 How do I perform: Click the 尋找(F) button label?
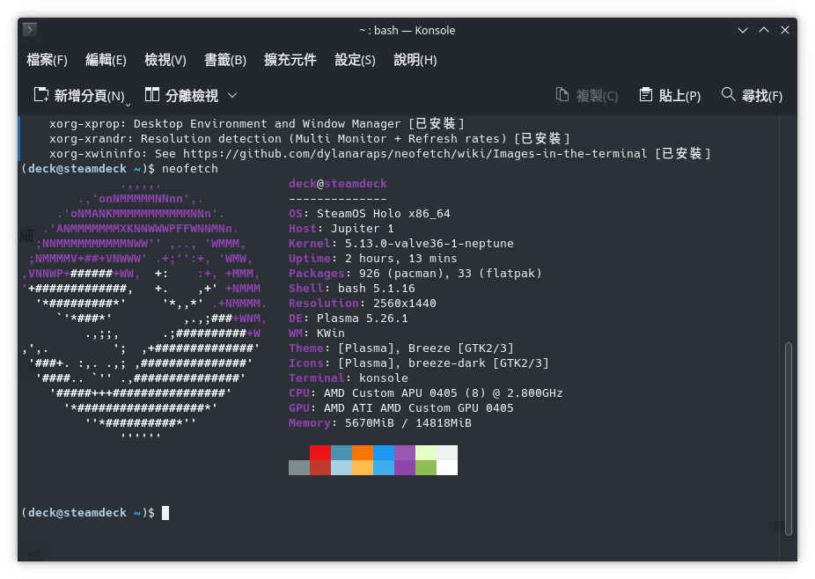[x=762, y=96]
